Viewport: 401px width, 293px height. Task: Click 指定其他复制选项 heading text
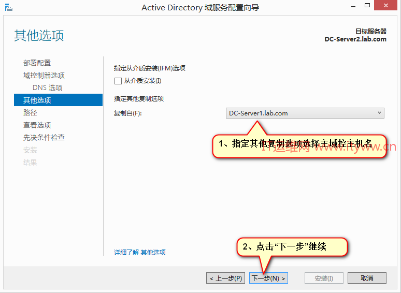click(139, 98)
